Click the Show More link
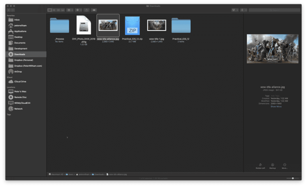This screenshot has height=187, width=307. pyautogui.click(x=276, y=106)
